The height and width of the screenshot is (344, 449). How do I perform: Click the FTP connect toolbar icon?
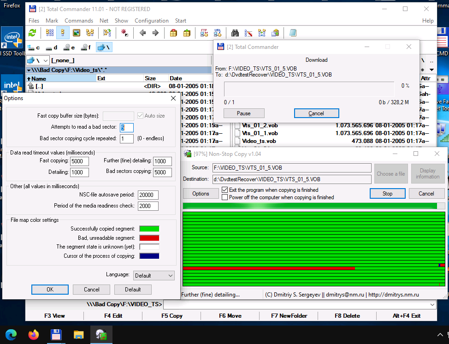click(x=204, y=33)
